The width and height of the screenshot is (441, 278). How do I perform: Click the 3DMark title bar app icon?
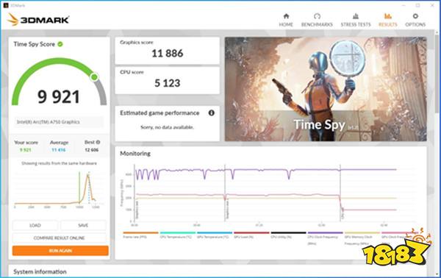(x=6, y=5)
